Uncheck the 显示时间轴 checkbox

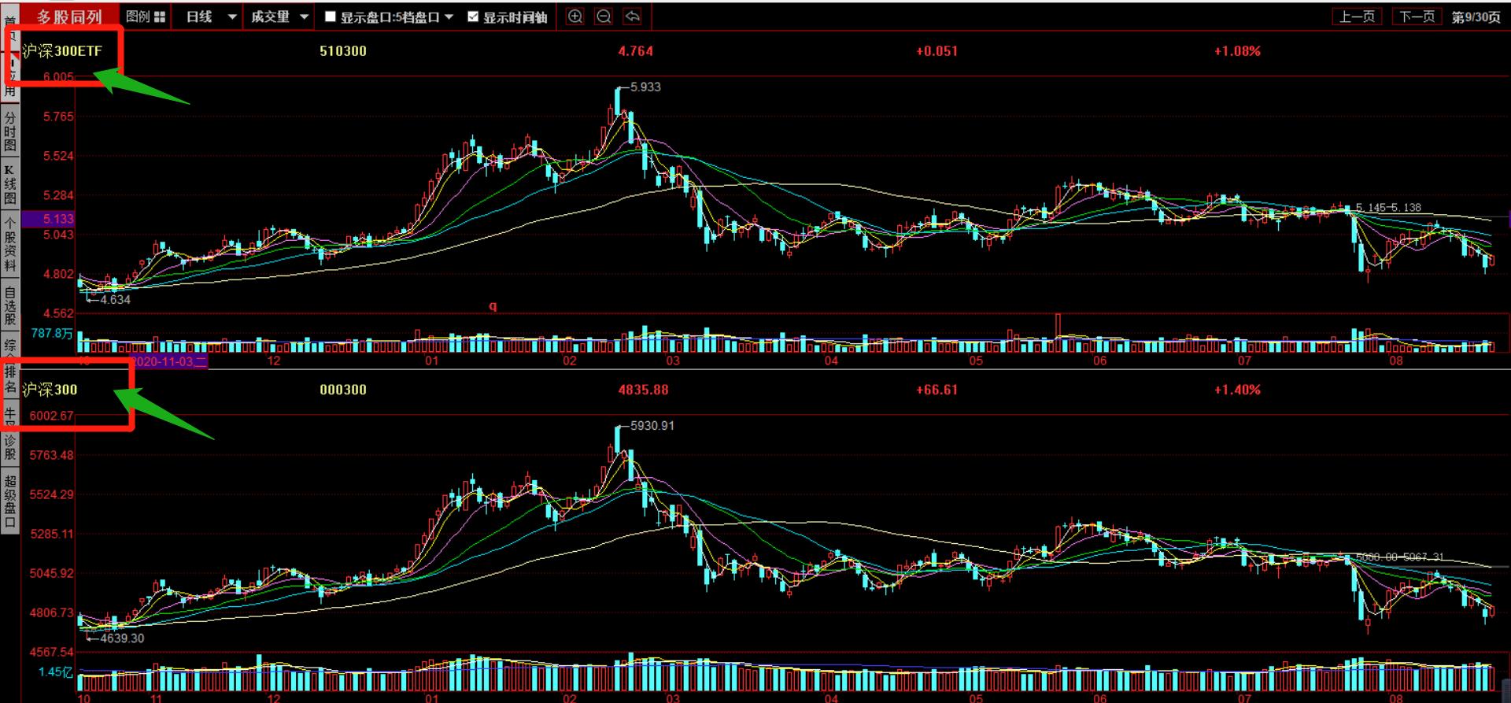[473, 17]
